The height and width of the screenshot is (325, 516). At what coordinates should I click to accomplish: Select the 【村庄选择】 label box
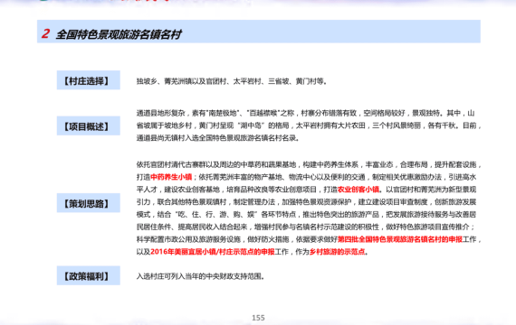pyautogui.click(x=88, y=80)
